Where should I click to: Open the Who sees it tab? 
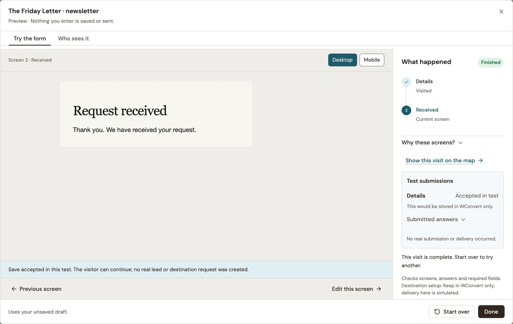coord(73,38)
